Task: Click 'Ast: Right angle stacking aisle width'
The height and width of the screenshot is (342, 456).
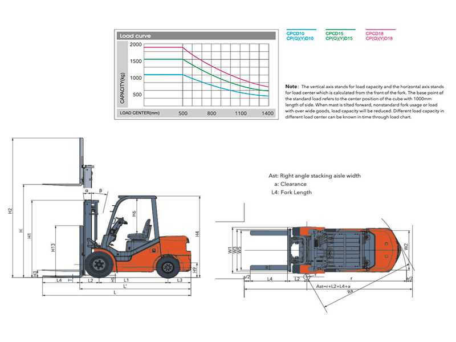Action: coord(315,176)
